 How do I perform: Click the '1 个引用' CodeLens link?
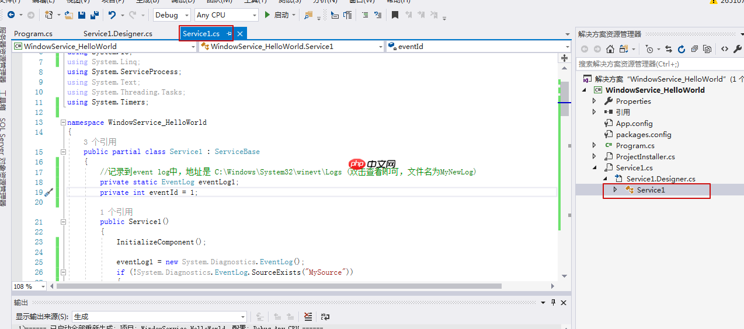pos(116,212)
